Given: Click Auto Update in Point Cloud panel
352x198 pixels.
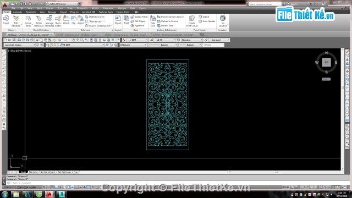Looking at the screenshot, I should coord(207,21).
